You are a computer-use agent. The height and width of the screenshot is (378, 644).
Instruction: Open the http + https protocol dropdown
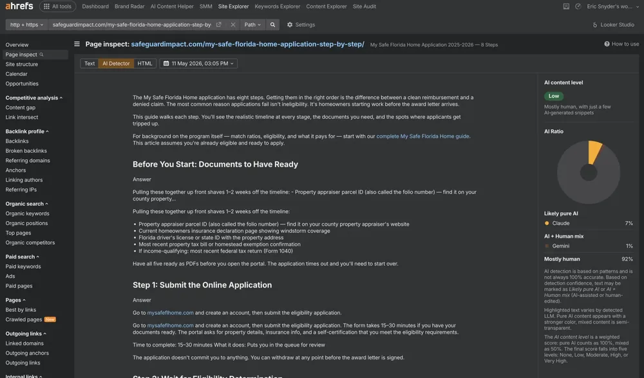point(26,24)
